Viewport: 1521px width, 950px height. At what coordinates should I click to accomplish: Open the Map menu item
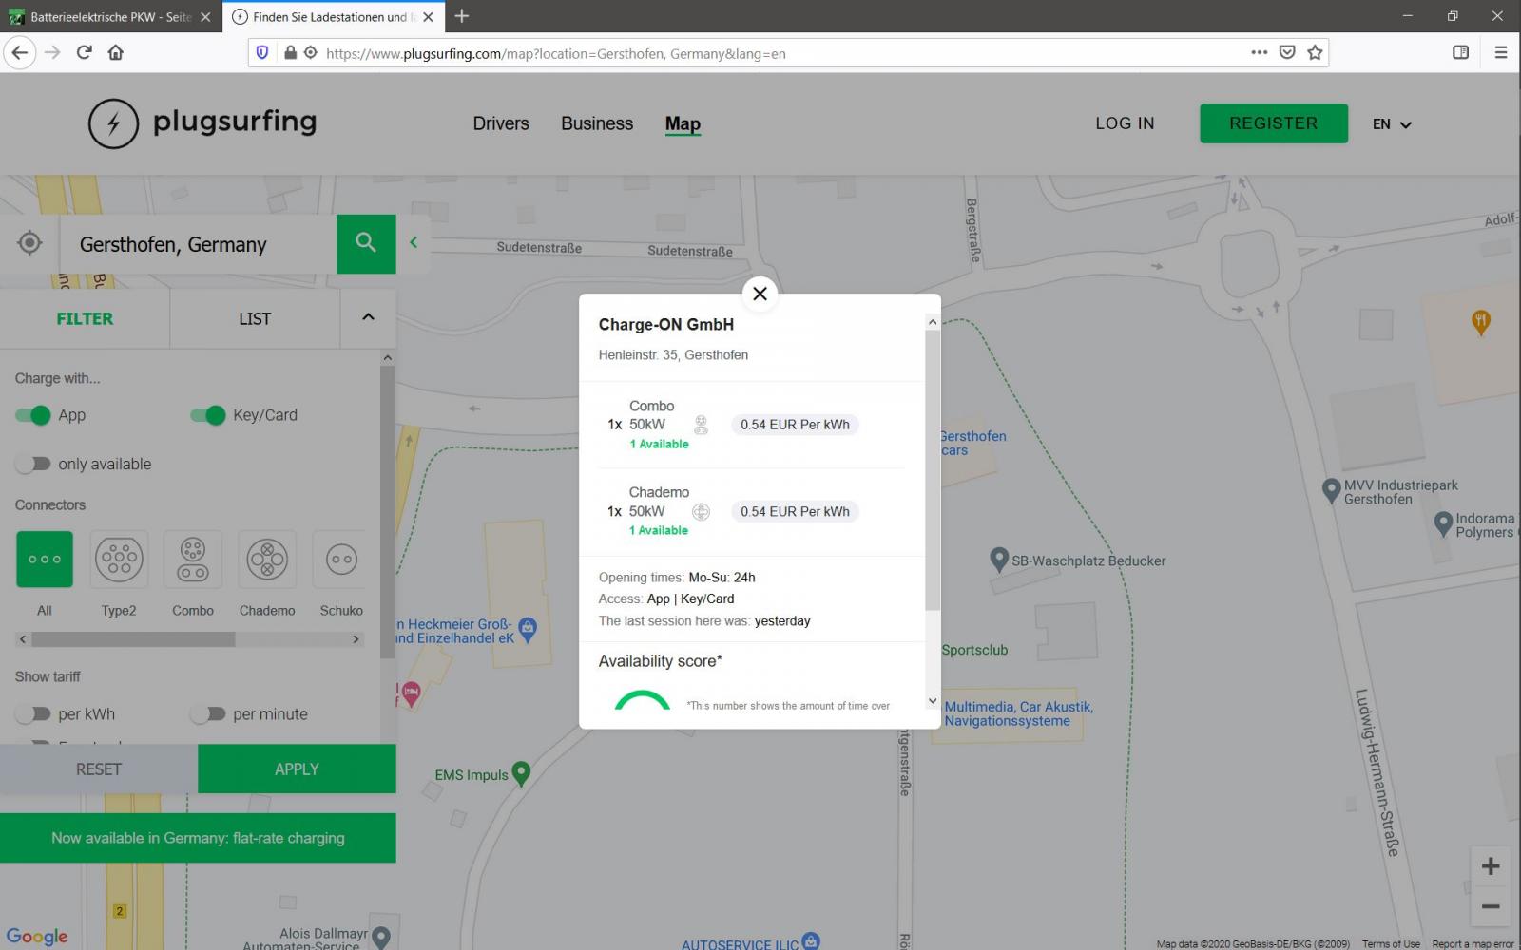(683, 123)
